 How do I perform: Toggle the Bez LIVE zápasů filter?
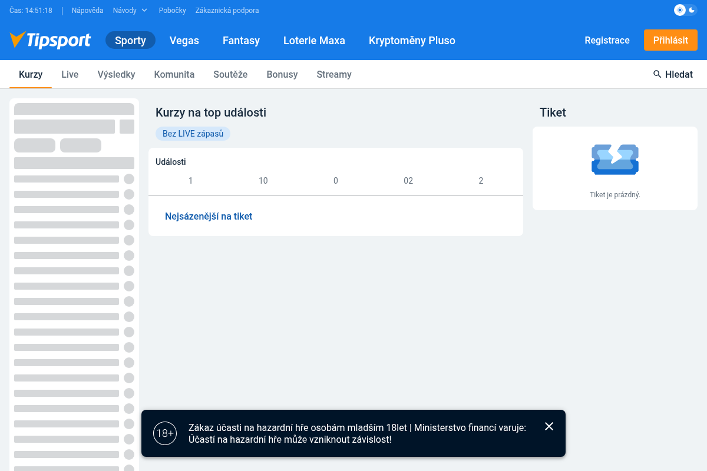193,134
